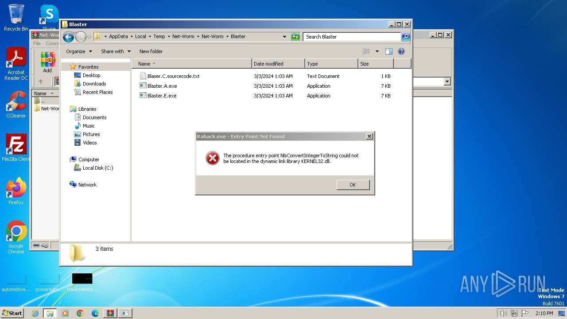
Task: Open File menu in WinRAR window
Action: (37, 43)
